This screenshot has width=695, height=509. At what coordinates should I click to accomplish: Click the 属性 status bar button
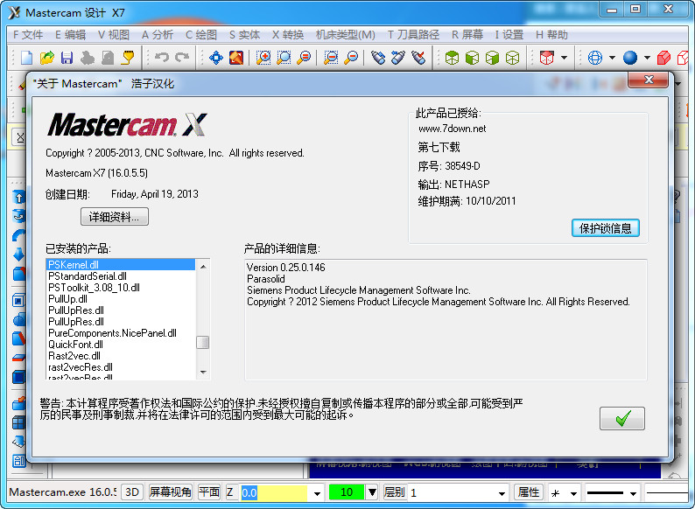[x=529, y=492]
